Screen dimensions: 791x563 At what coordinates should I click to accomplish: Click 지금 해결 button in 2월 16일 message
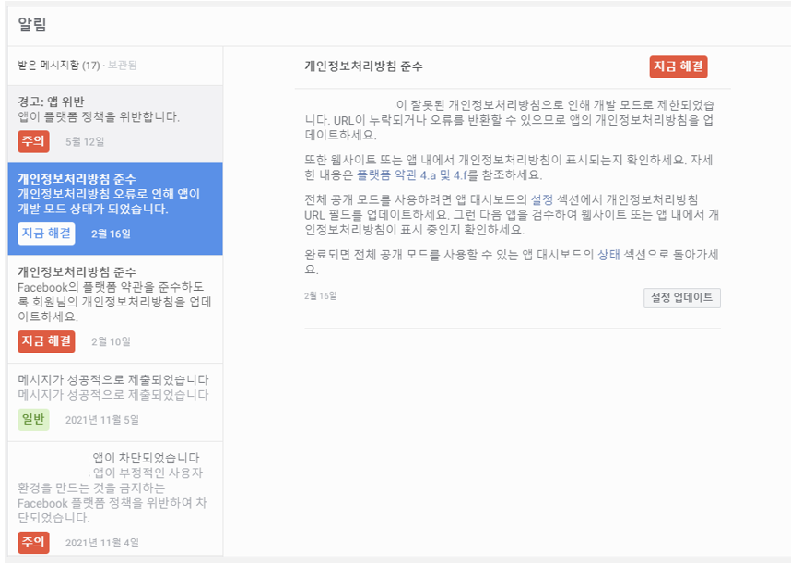coord(46,234)
